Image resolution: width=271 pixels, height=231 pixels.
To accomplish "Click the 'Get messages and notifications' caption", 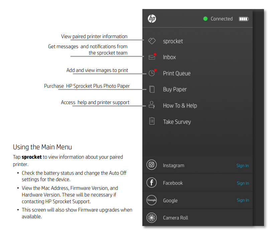I will tap(88, 50).
